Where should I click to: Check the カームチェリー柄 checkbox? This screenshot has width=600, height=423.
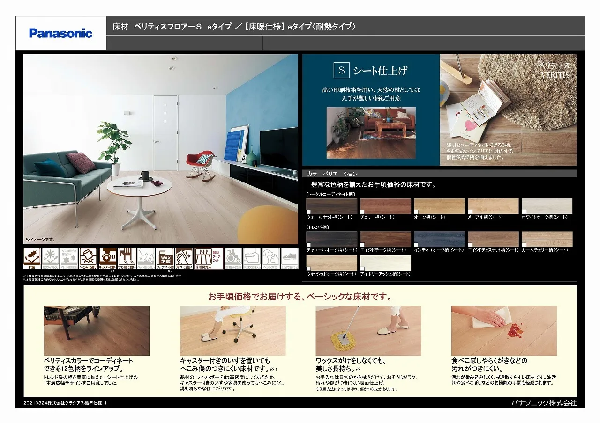tap(524, 245)
